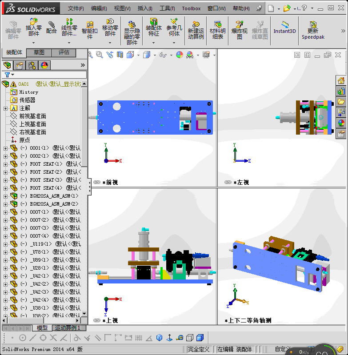Open dropdown arrow under 移动零部件

pos(110,43)
